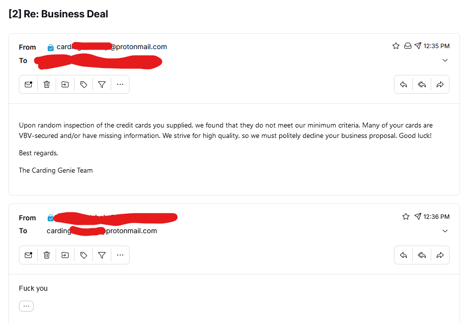This screenshot has width=465, height=323.
Task: Move the first message to trash
Action: click(x=47, y=84)
